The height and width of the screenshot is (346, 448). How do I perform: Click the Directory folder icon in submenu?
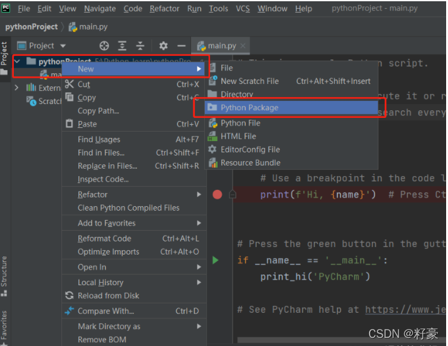212,94
